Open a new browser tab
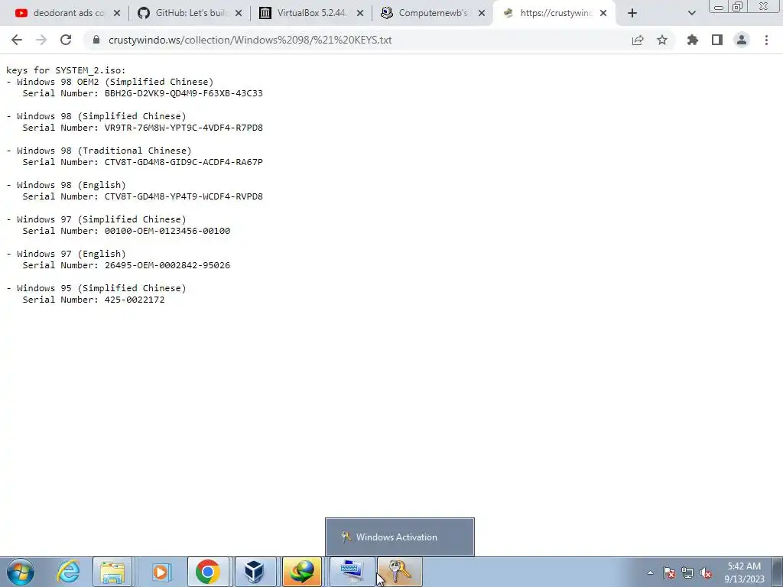783x587 pixels. click(632, 13)
